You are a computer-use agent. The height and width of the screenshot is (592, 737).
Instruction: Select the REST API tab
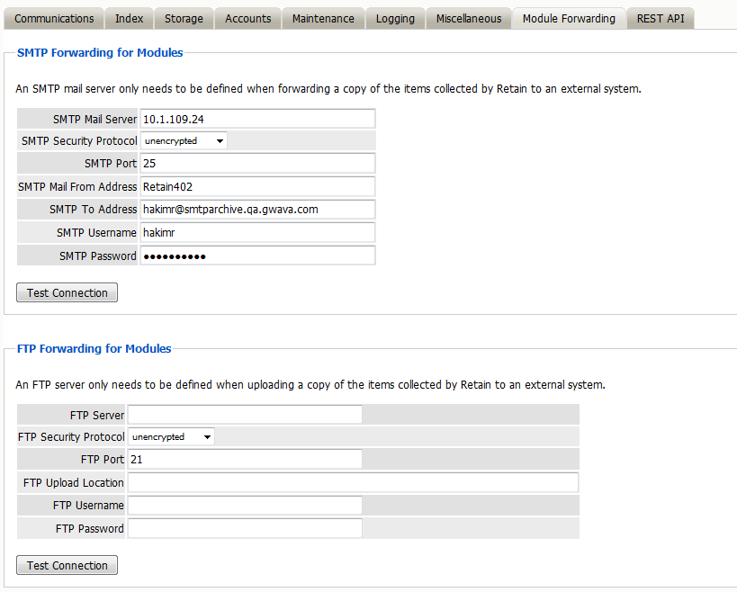661,18
